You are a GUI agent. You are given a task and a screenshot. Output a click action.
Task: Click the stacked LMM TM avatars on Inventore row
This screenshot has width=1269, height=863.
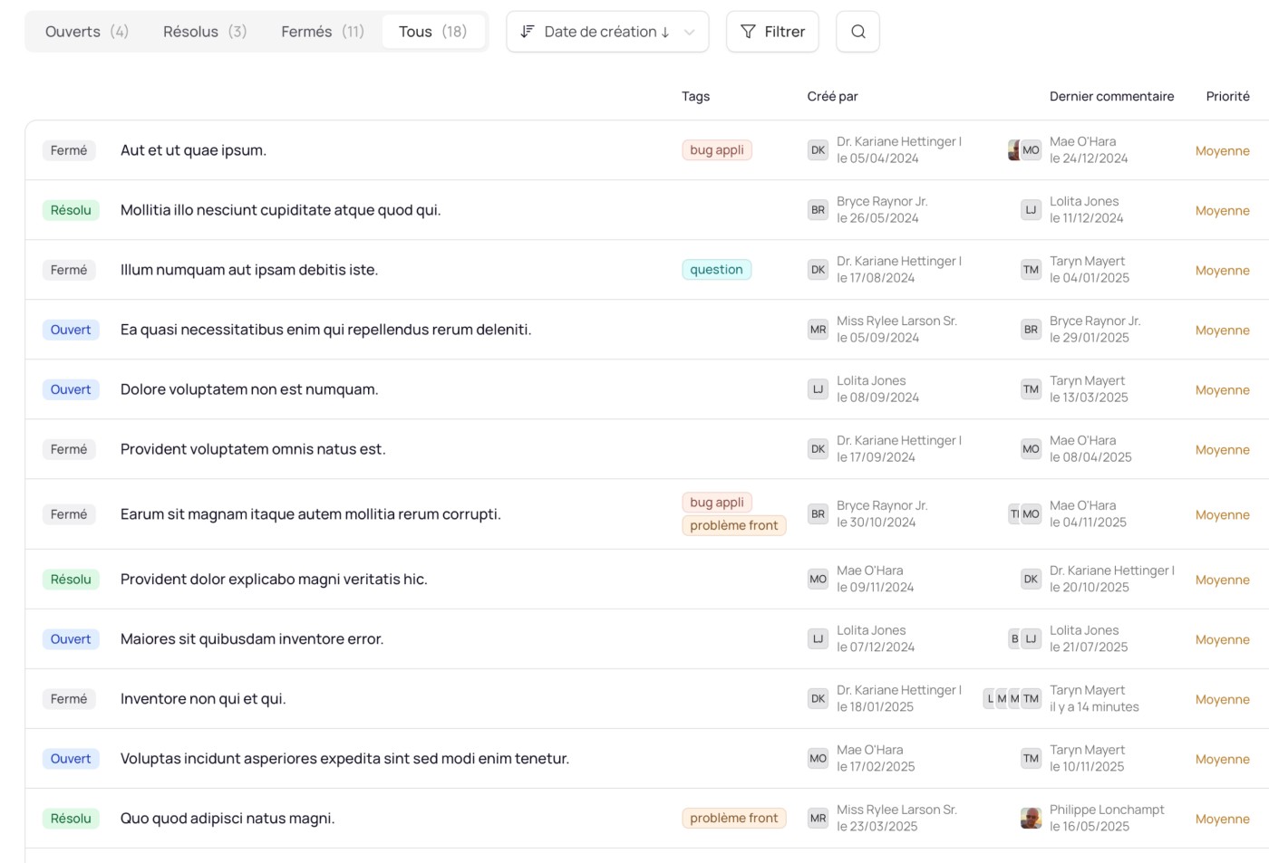[x=1012, y=699]
